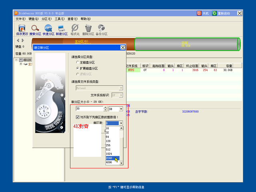
Task: Click the End Cylinder (终止柱面) column header
Action: (x=192, y=66)
